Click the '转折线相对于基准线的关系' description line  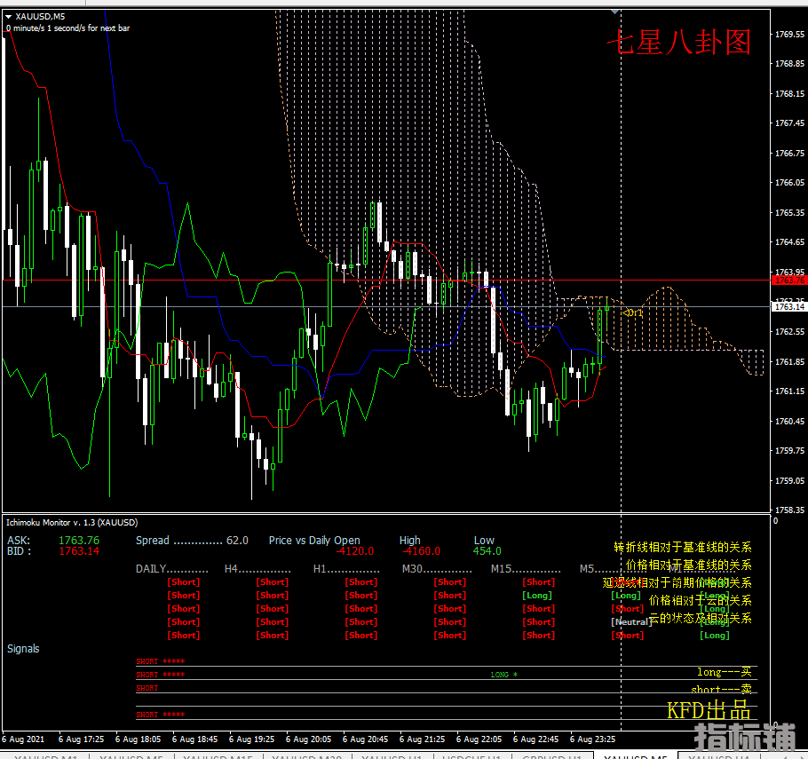(x=683, y=547)
